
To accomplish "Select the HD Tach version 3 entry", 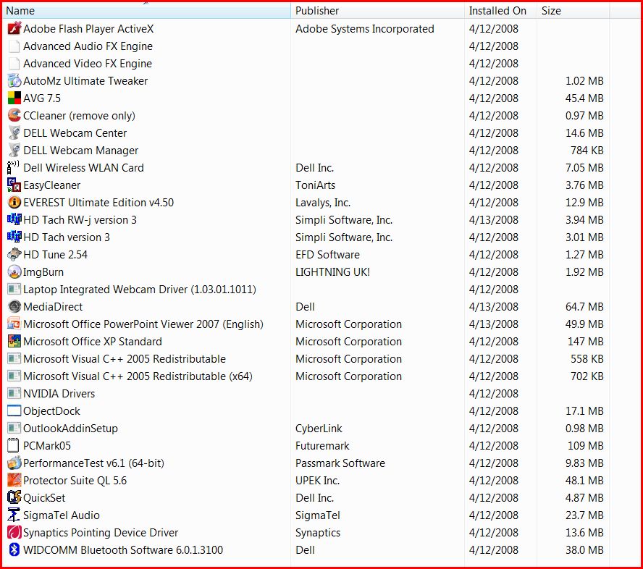I will pos(67,237).
